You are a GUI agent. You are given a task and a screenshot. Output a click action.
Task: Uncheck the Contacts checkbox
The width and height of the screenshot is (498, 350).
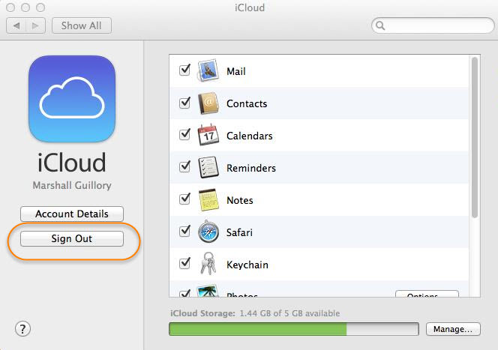point(184,103)
